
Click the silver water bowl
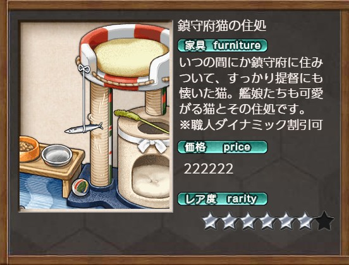pyautogui.click(x=57, y=155)
